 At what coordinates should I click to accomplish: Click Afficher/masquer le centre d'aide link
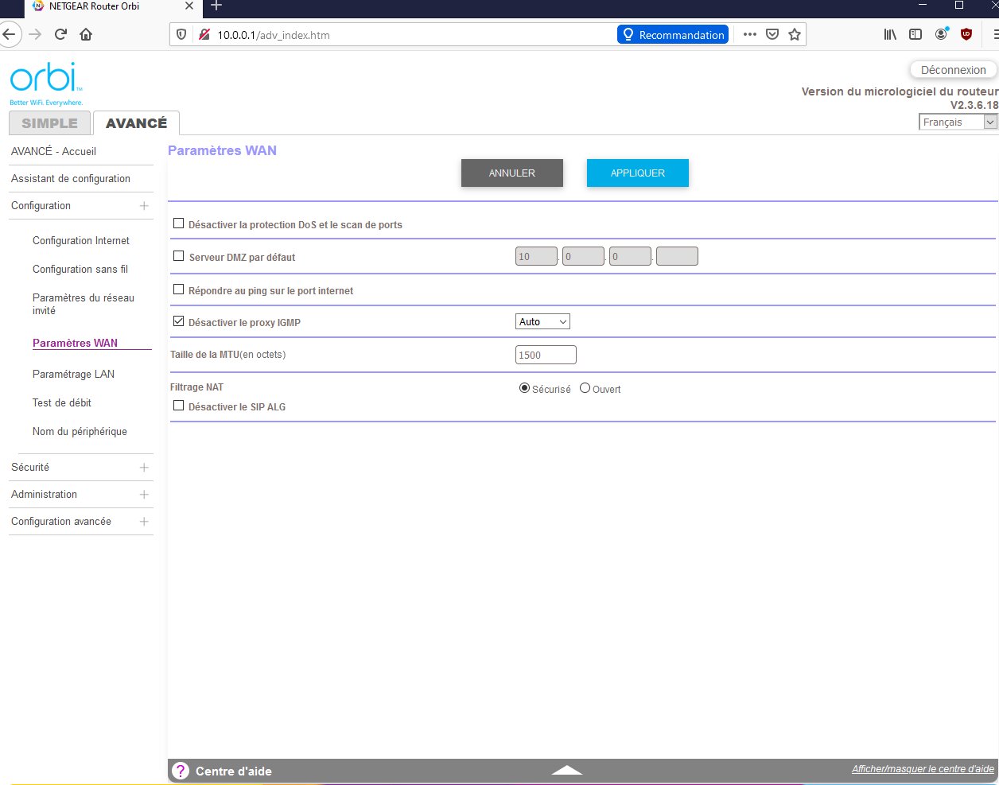tap(923, 769)
